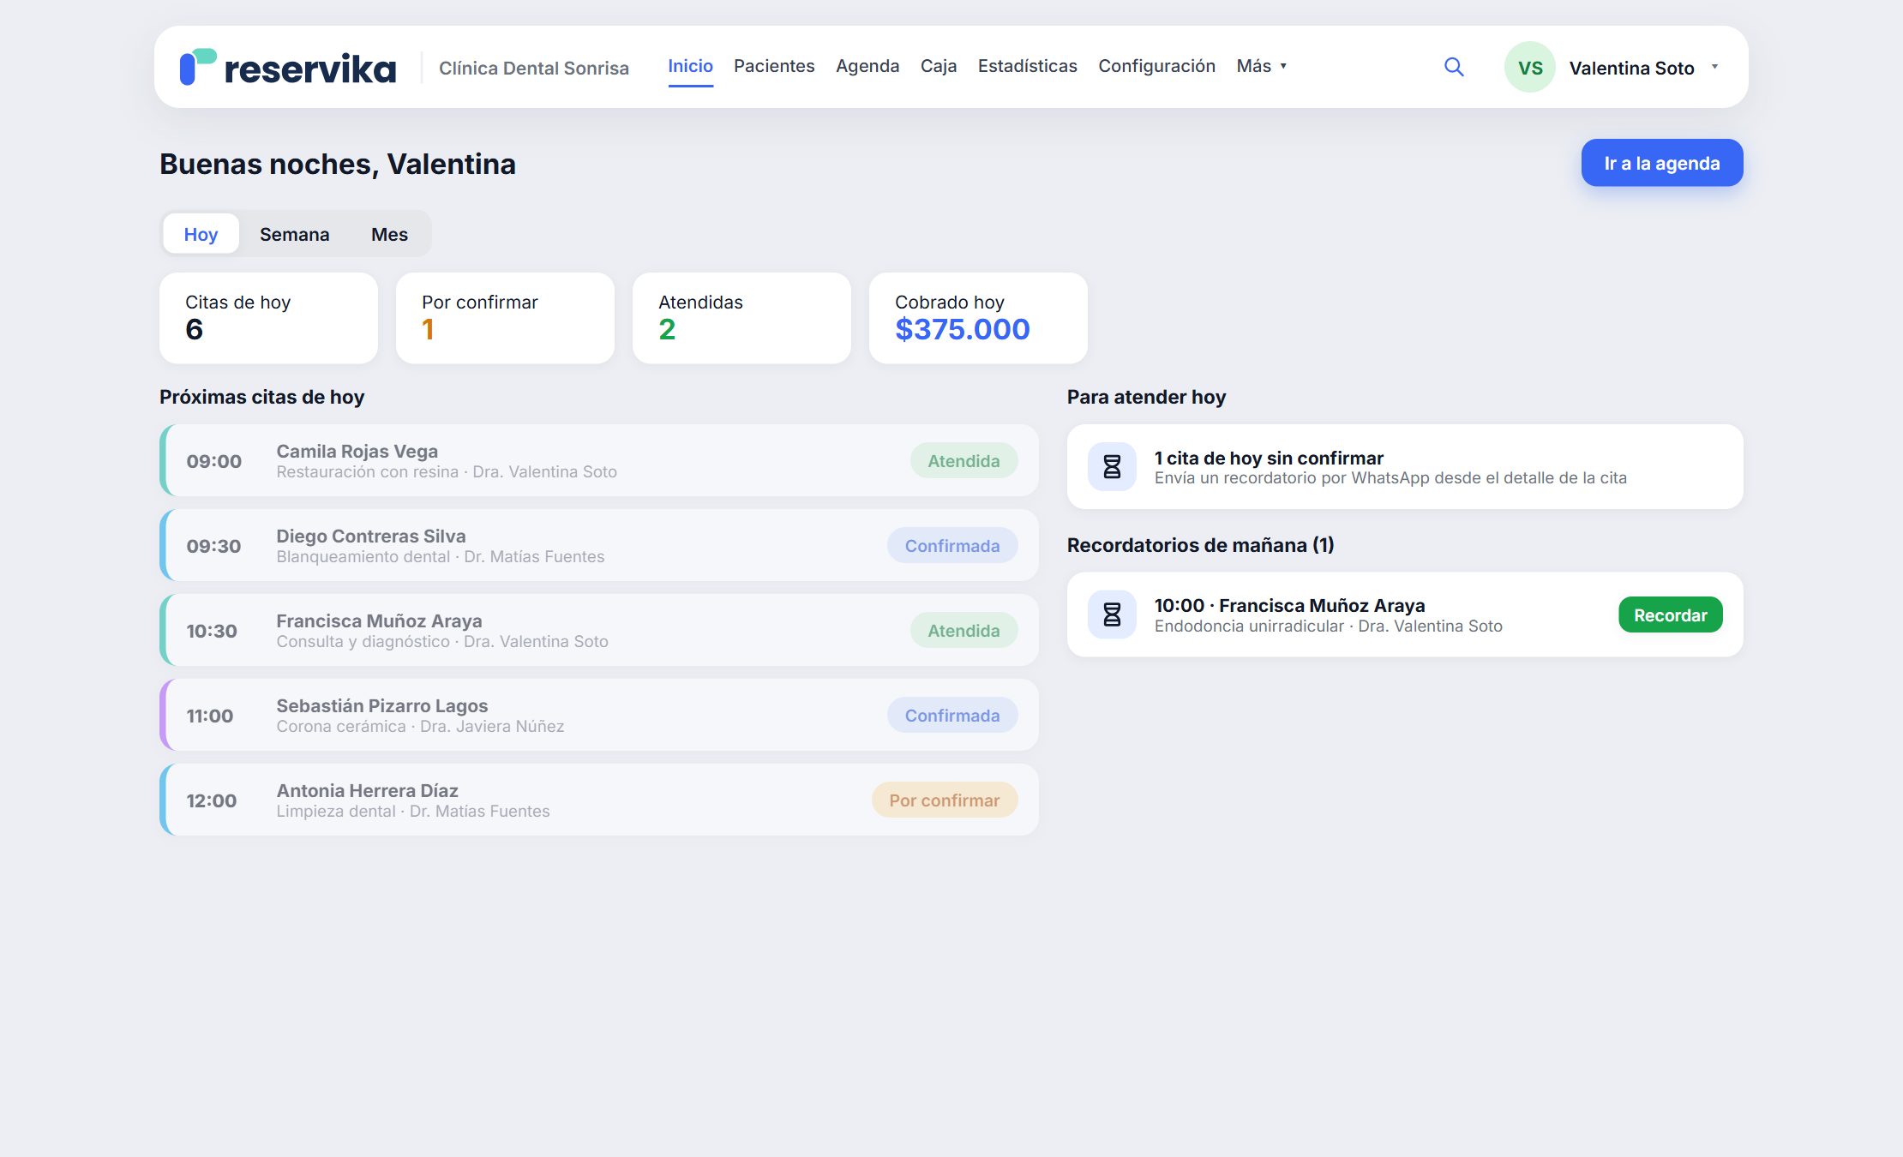Click Atendida badge on Camila Rojas row
Screen dimensions: 1903x1157
[x=964, y=461]
